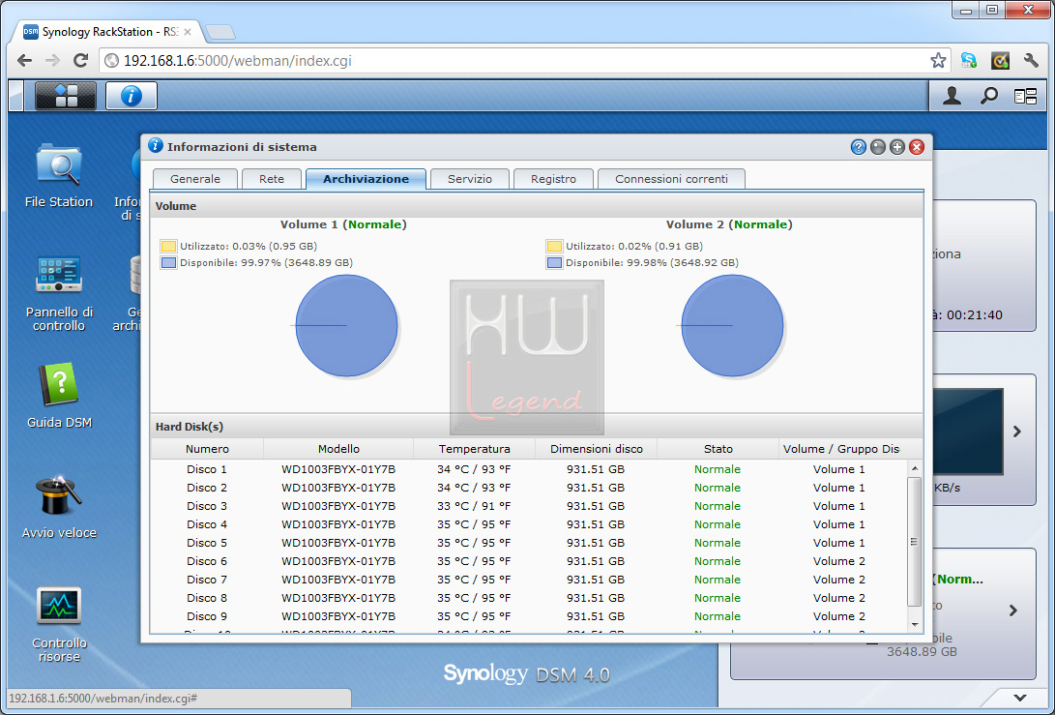Viewport: 1055px width, 715px height.
Task: Open the Servizio tab
Action: click(470, 179)
